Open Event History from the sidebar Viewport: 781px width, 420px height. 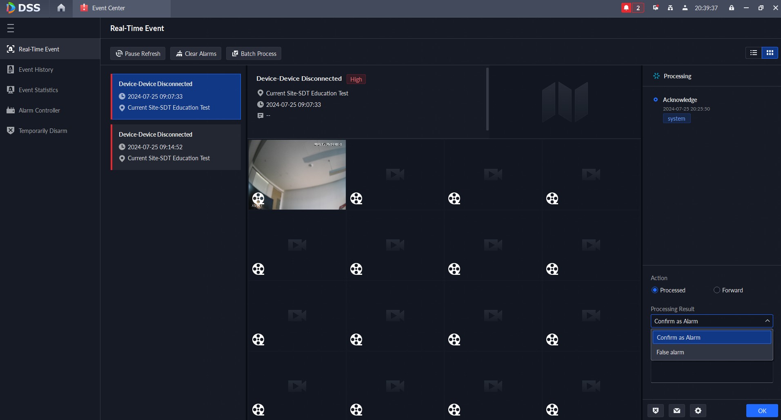(36, 69)
